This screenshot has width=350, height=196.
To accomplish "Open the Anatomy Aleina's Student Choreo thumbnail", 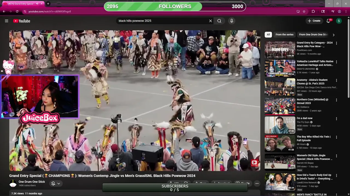I will pyautogui.click(x=280, y=87).
